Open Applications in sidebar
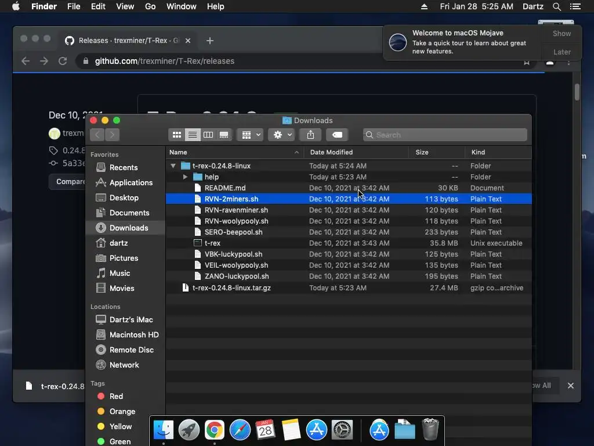594x446 pixels. [x=125, y=182]
